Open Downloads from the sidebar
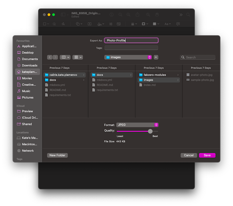 30,66
